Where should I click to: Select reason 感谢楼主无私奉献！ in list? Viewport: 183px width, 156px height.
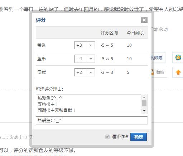(56, 110)
